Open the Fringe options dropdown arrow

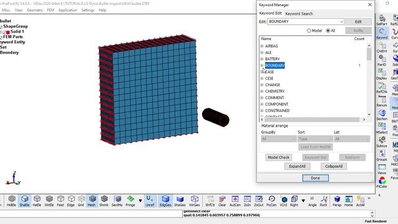(140, 200)
